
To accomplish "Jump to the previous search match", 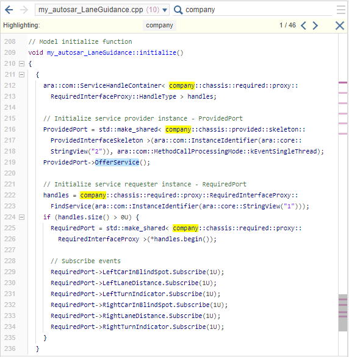I will (303, 26).
